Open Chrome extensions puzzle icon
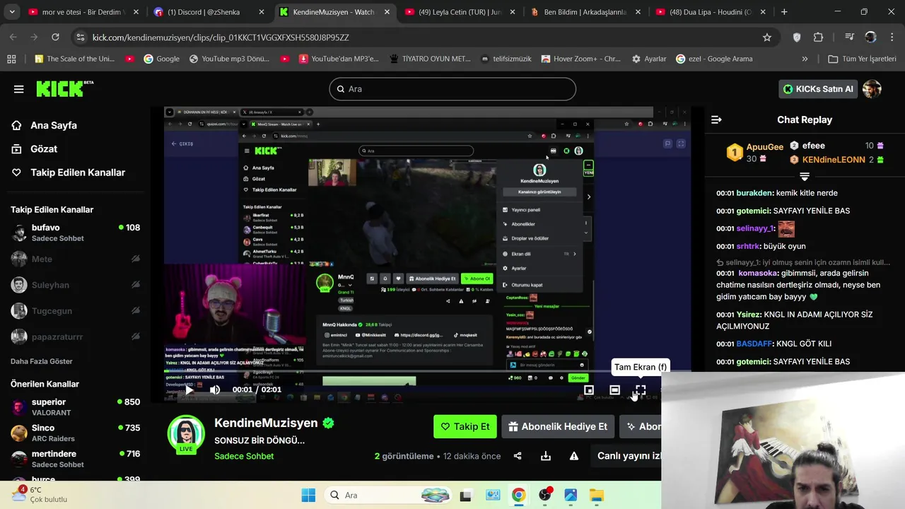Image resolution: width=905 pixels, height=509 pixels. pos(819,37)
